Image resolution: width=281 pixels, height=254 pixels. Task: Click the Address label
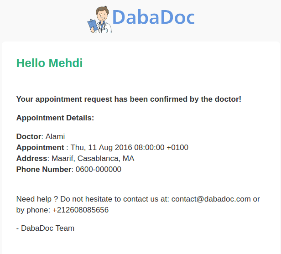click(x=32, y=159)
